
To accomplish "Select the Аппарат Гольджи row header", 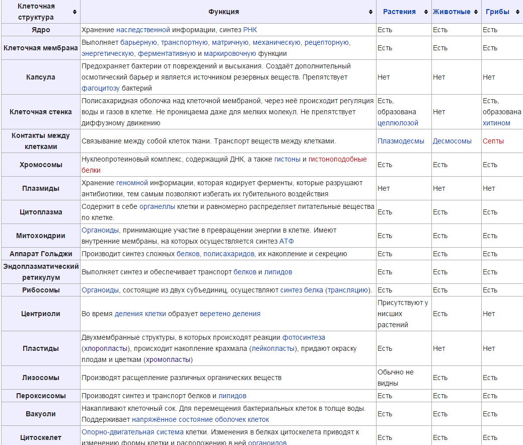I will [41, 254].
